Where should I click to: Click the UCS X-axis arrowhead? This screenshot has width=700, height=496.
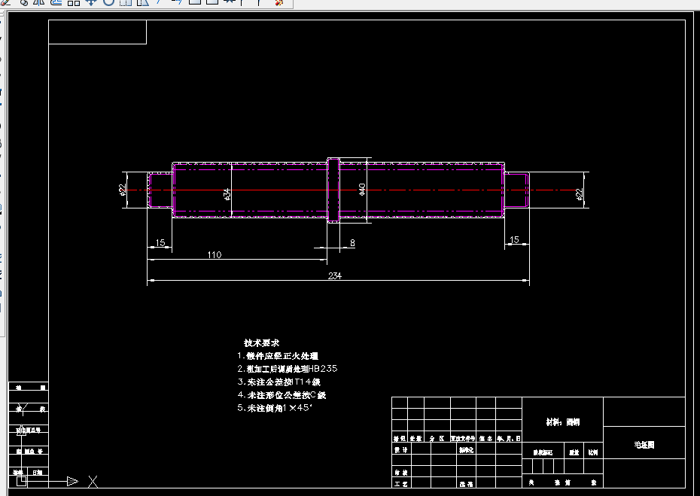[x=72, y=481]
